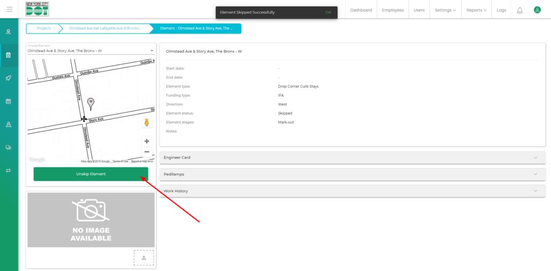Click the Unskip Element button
This screenshot has height=271, width=551.
(x=90, y=174)
